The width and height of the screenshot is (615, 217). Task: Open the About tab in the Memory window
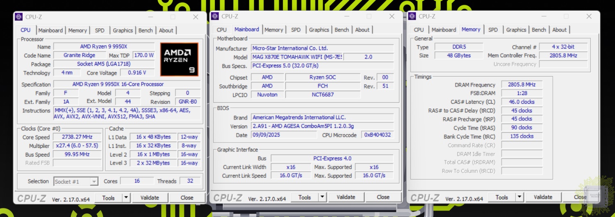coord(559,29)
